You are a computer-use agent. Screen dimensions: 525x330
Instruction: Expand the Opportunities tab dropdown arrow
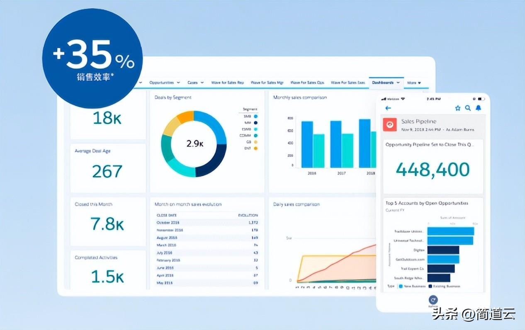click(178, 83)
